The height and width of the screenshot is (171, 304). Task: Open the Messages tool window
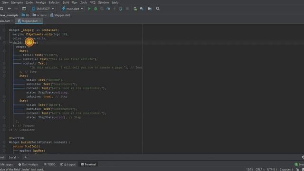click(6, 164)
